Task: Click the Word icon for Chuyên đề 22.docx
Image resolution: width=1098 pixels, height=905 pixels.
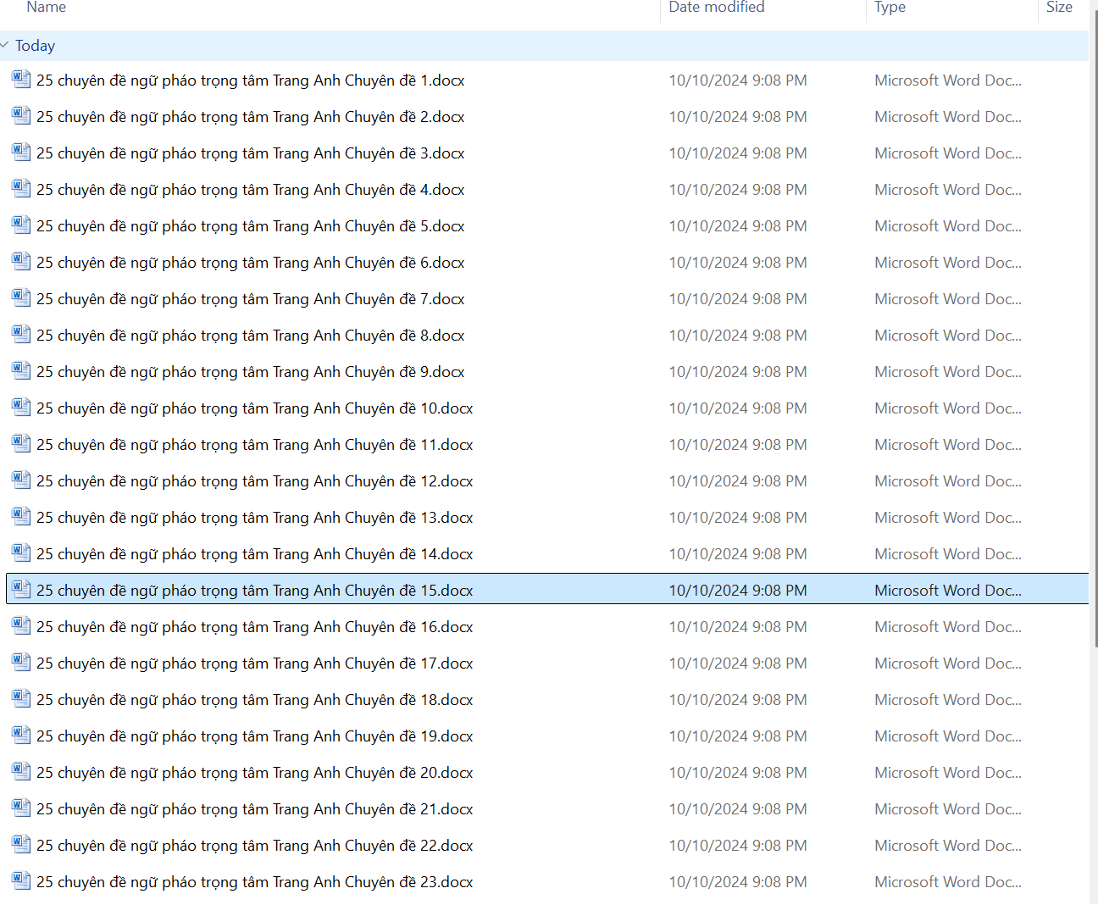Action: pos(21,845)
